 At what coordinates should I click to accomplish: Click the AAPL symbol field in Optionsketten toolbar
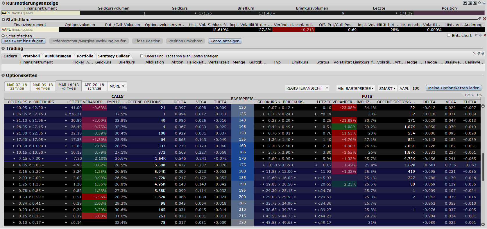(x=404, y=88)
